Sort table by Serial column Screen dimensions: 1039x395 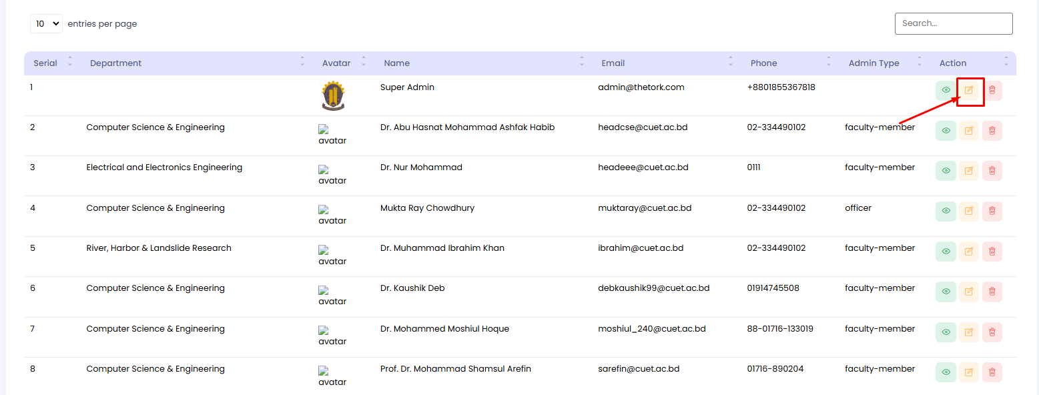(x=45, y=63)
